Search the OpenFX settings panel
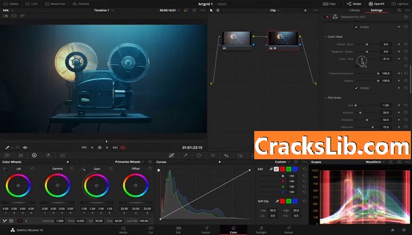 (x=399, y=10)
